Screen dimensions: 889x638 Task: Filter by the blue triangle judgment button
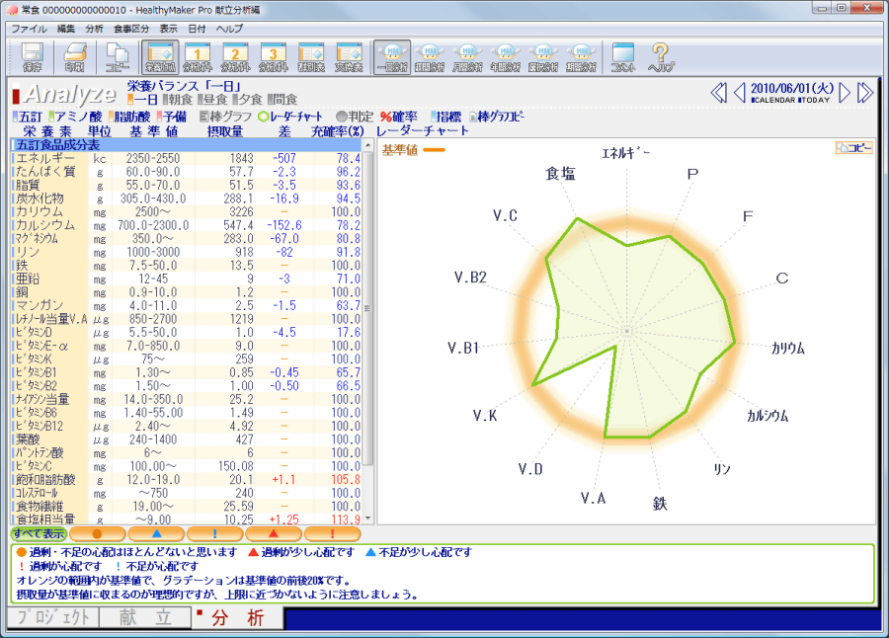[x=156, y=533]
